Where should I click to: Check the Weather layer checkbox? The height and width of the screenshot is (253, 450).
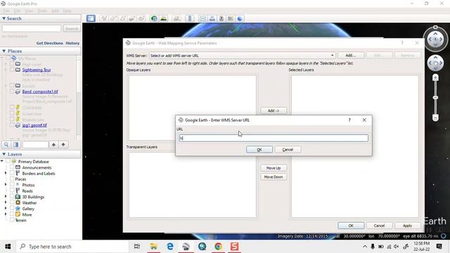[12, 202]
